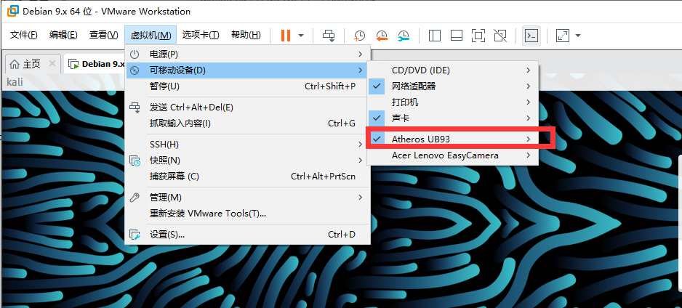682x308 pixels.
Task: Open the 文件(F) menu
Action: tap(23, 35)
